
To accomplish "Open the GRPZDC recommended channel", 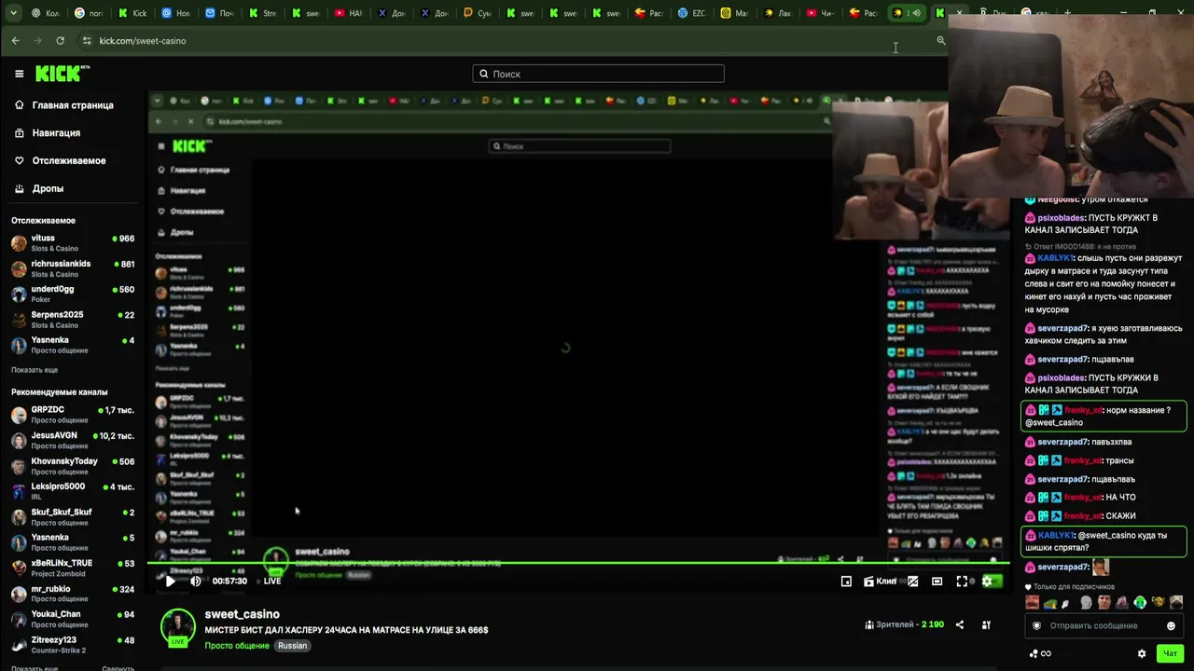I will point(73,414).
